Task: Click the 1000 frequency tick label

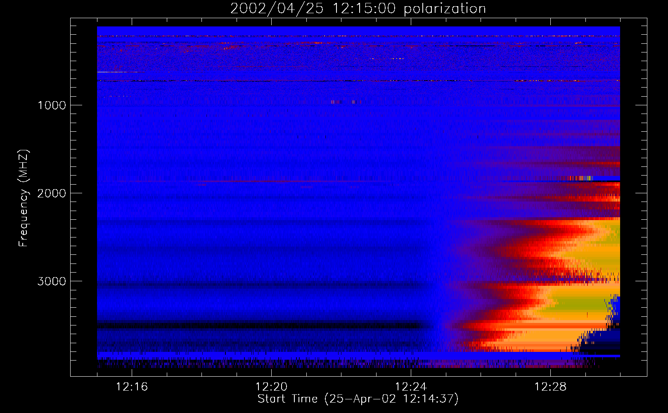Action: pyautogui.click(x=52, y=105)
